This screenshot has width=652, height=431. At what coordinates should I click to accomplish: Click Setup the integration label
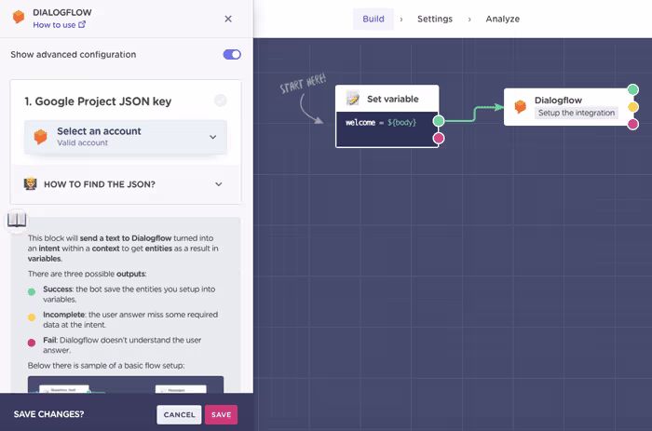pyautogui.click(x=577, y=113)
